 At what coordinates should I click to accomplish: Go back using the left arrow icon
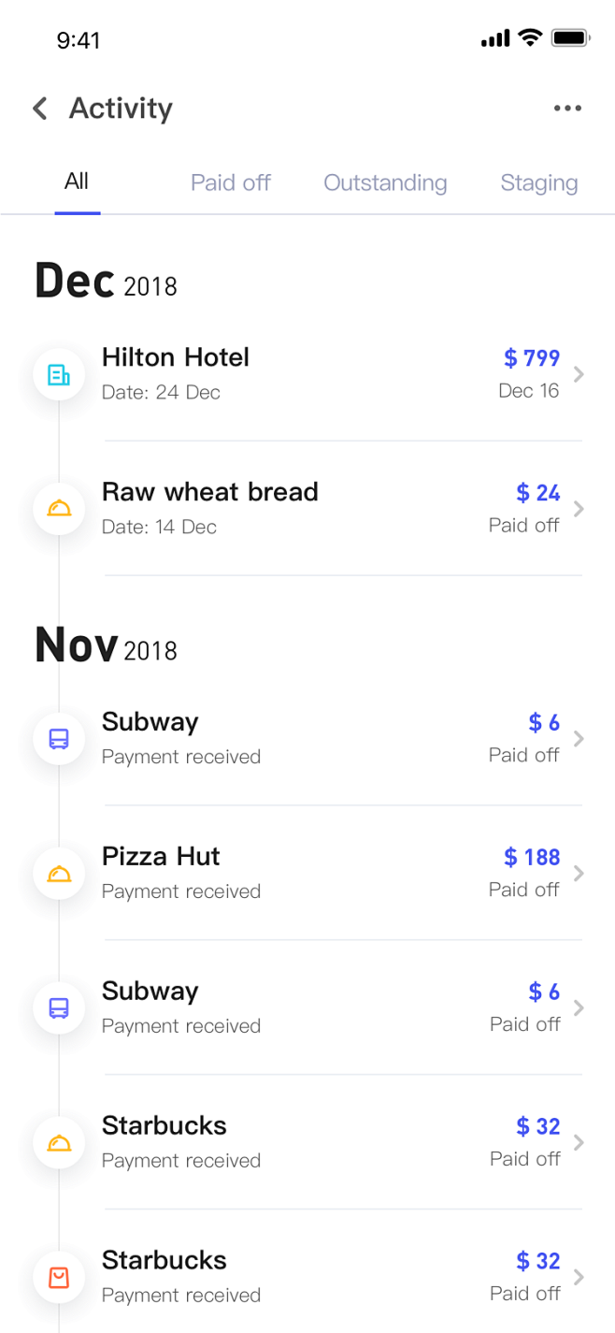click(x=39, y=109)
